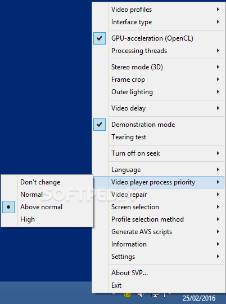This screenshot has width=226, height=304.
Task: Toggle Demonstration mode checkmark
Action: (x=100, y=125)
